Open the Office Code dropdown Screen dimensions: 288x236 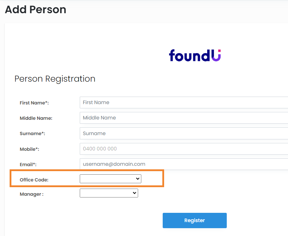click(110, 179)
